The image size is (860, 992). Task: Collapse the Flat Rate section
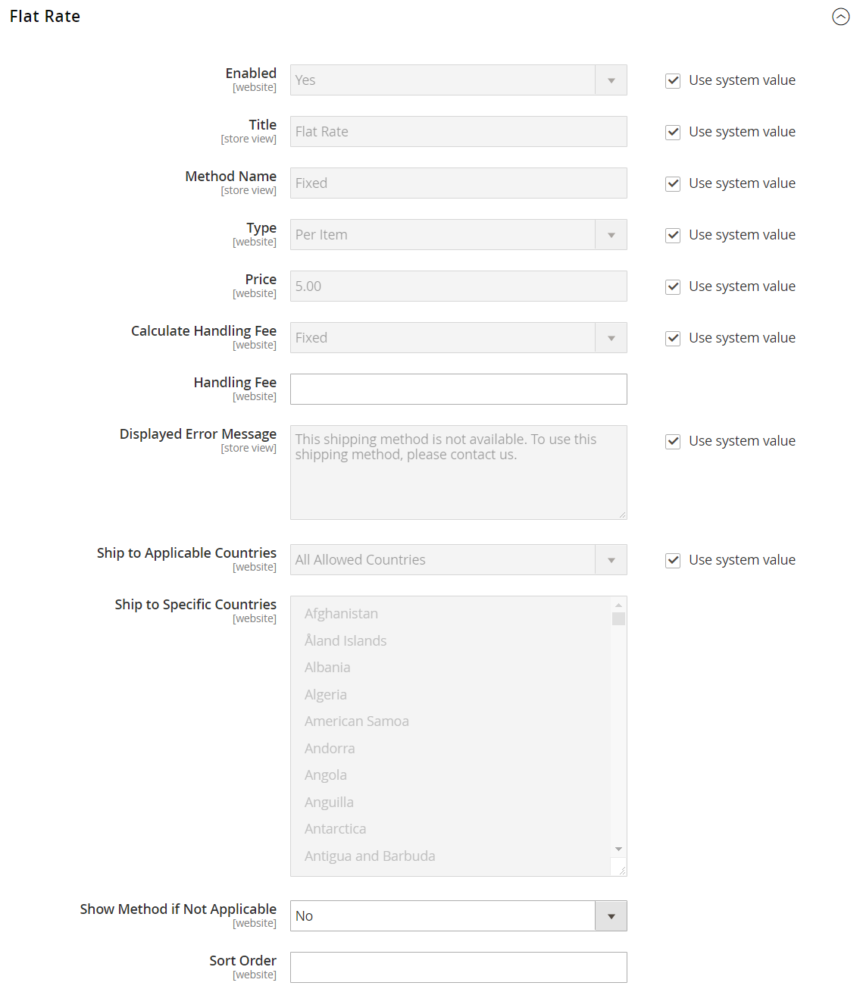(840, 17)
